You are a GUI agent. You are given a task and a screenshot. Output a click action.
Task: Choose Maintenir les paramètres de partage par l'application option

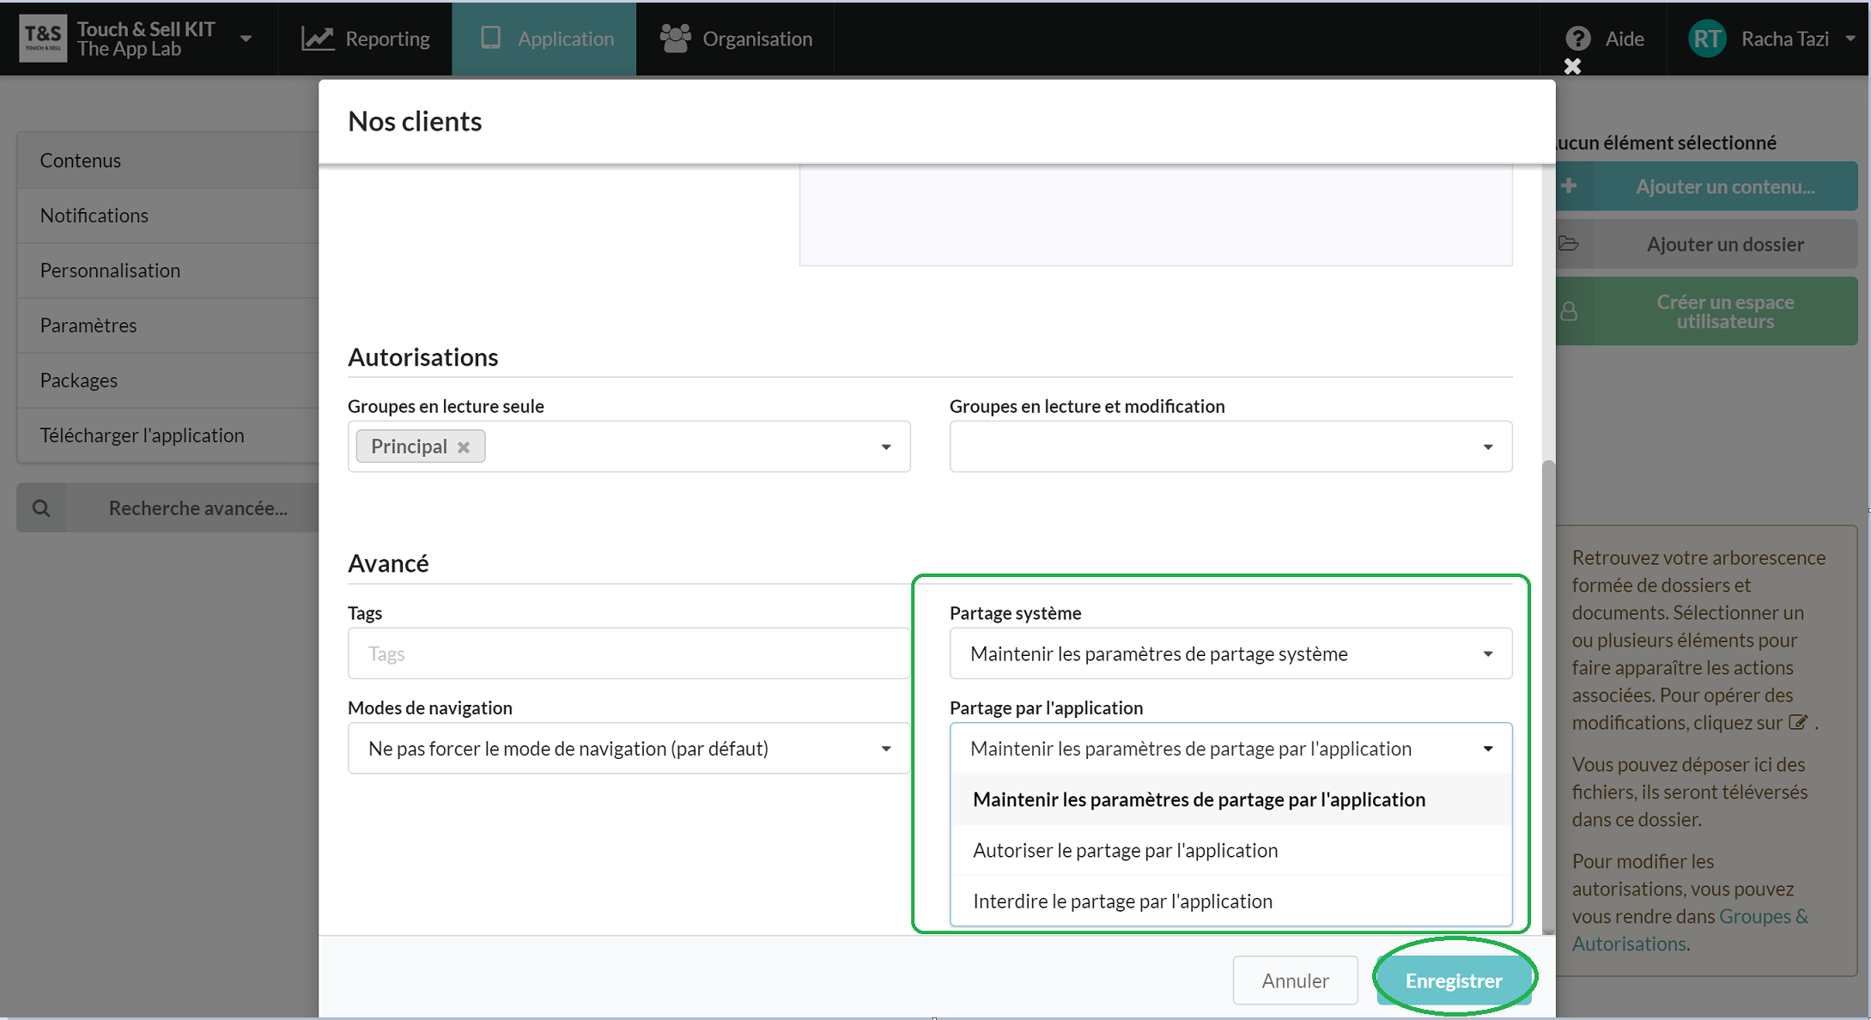click(x=1230, y=799)
